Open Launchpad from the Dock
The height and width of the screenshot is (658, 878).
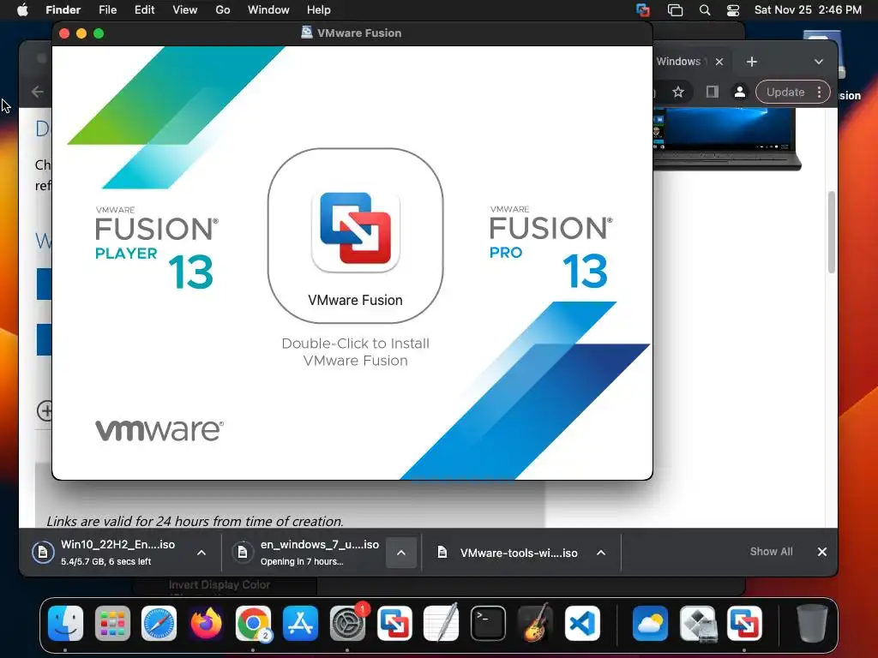pyautogui.click(x=112, y=623)
